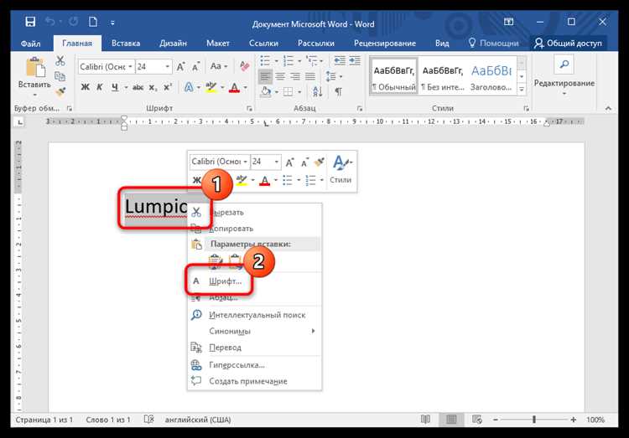
Task: Click the Clear All Formatting eraser icon
Action: (x=244, y=66)
